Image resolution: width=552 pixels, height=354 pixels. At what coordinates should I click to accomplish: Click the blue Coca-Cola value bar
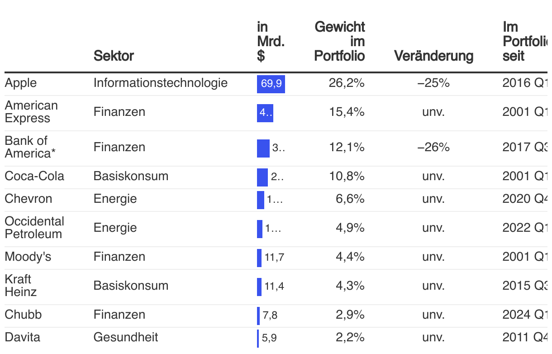(x=262, y=177)
